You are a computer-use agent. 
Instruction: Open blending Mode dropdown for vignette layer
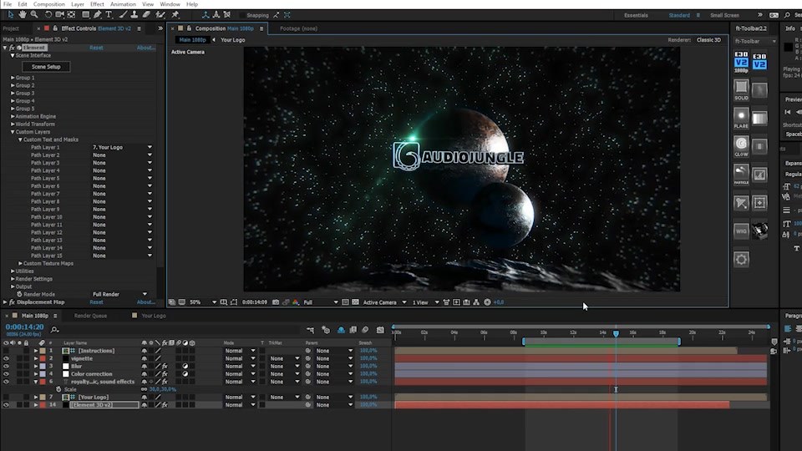click(240, 358)
